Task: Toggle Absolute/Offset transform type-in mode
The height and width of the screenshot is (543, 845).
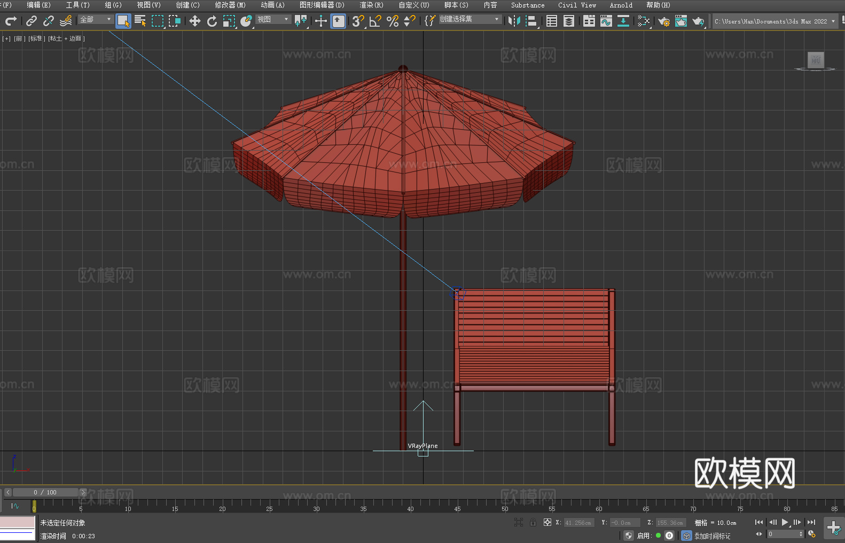Action: point(547,522)
